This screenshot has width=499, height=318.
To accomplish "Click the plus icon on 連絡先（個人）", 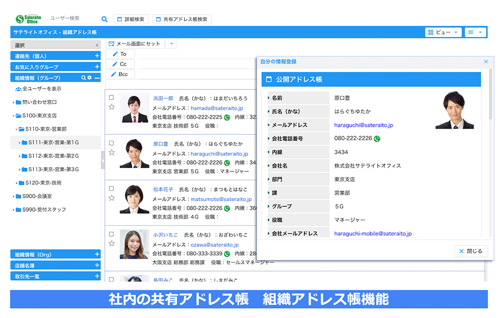I will pyautogui.click(x=97, y=56).
